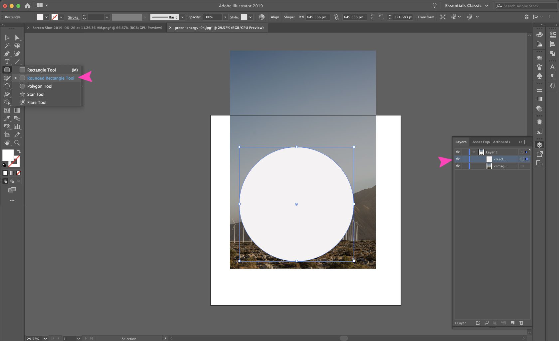559x341 pixels.
Task: Activate the Zoom tool
Action: click(17, 143)
